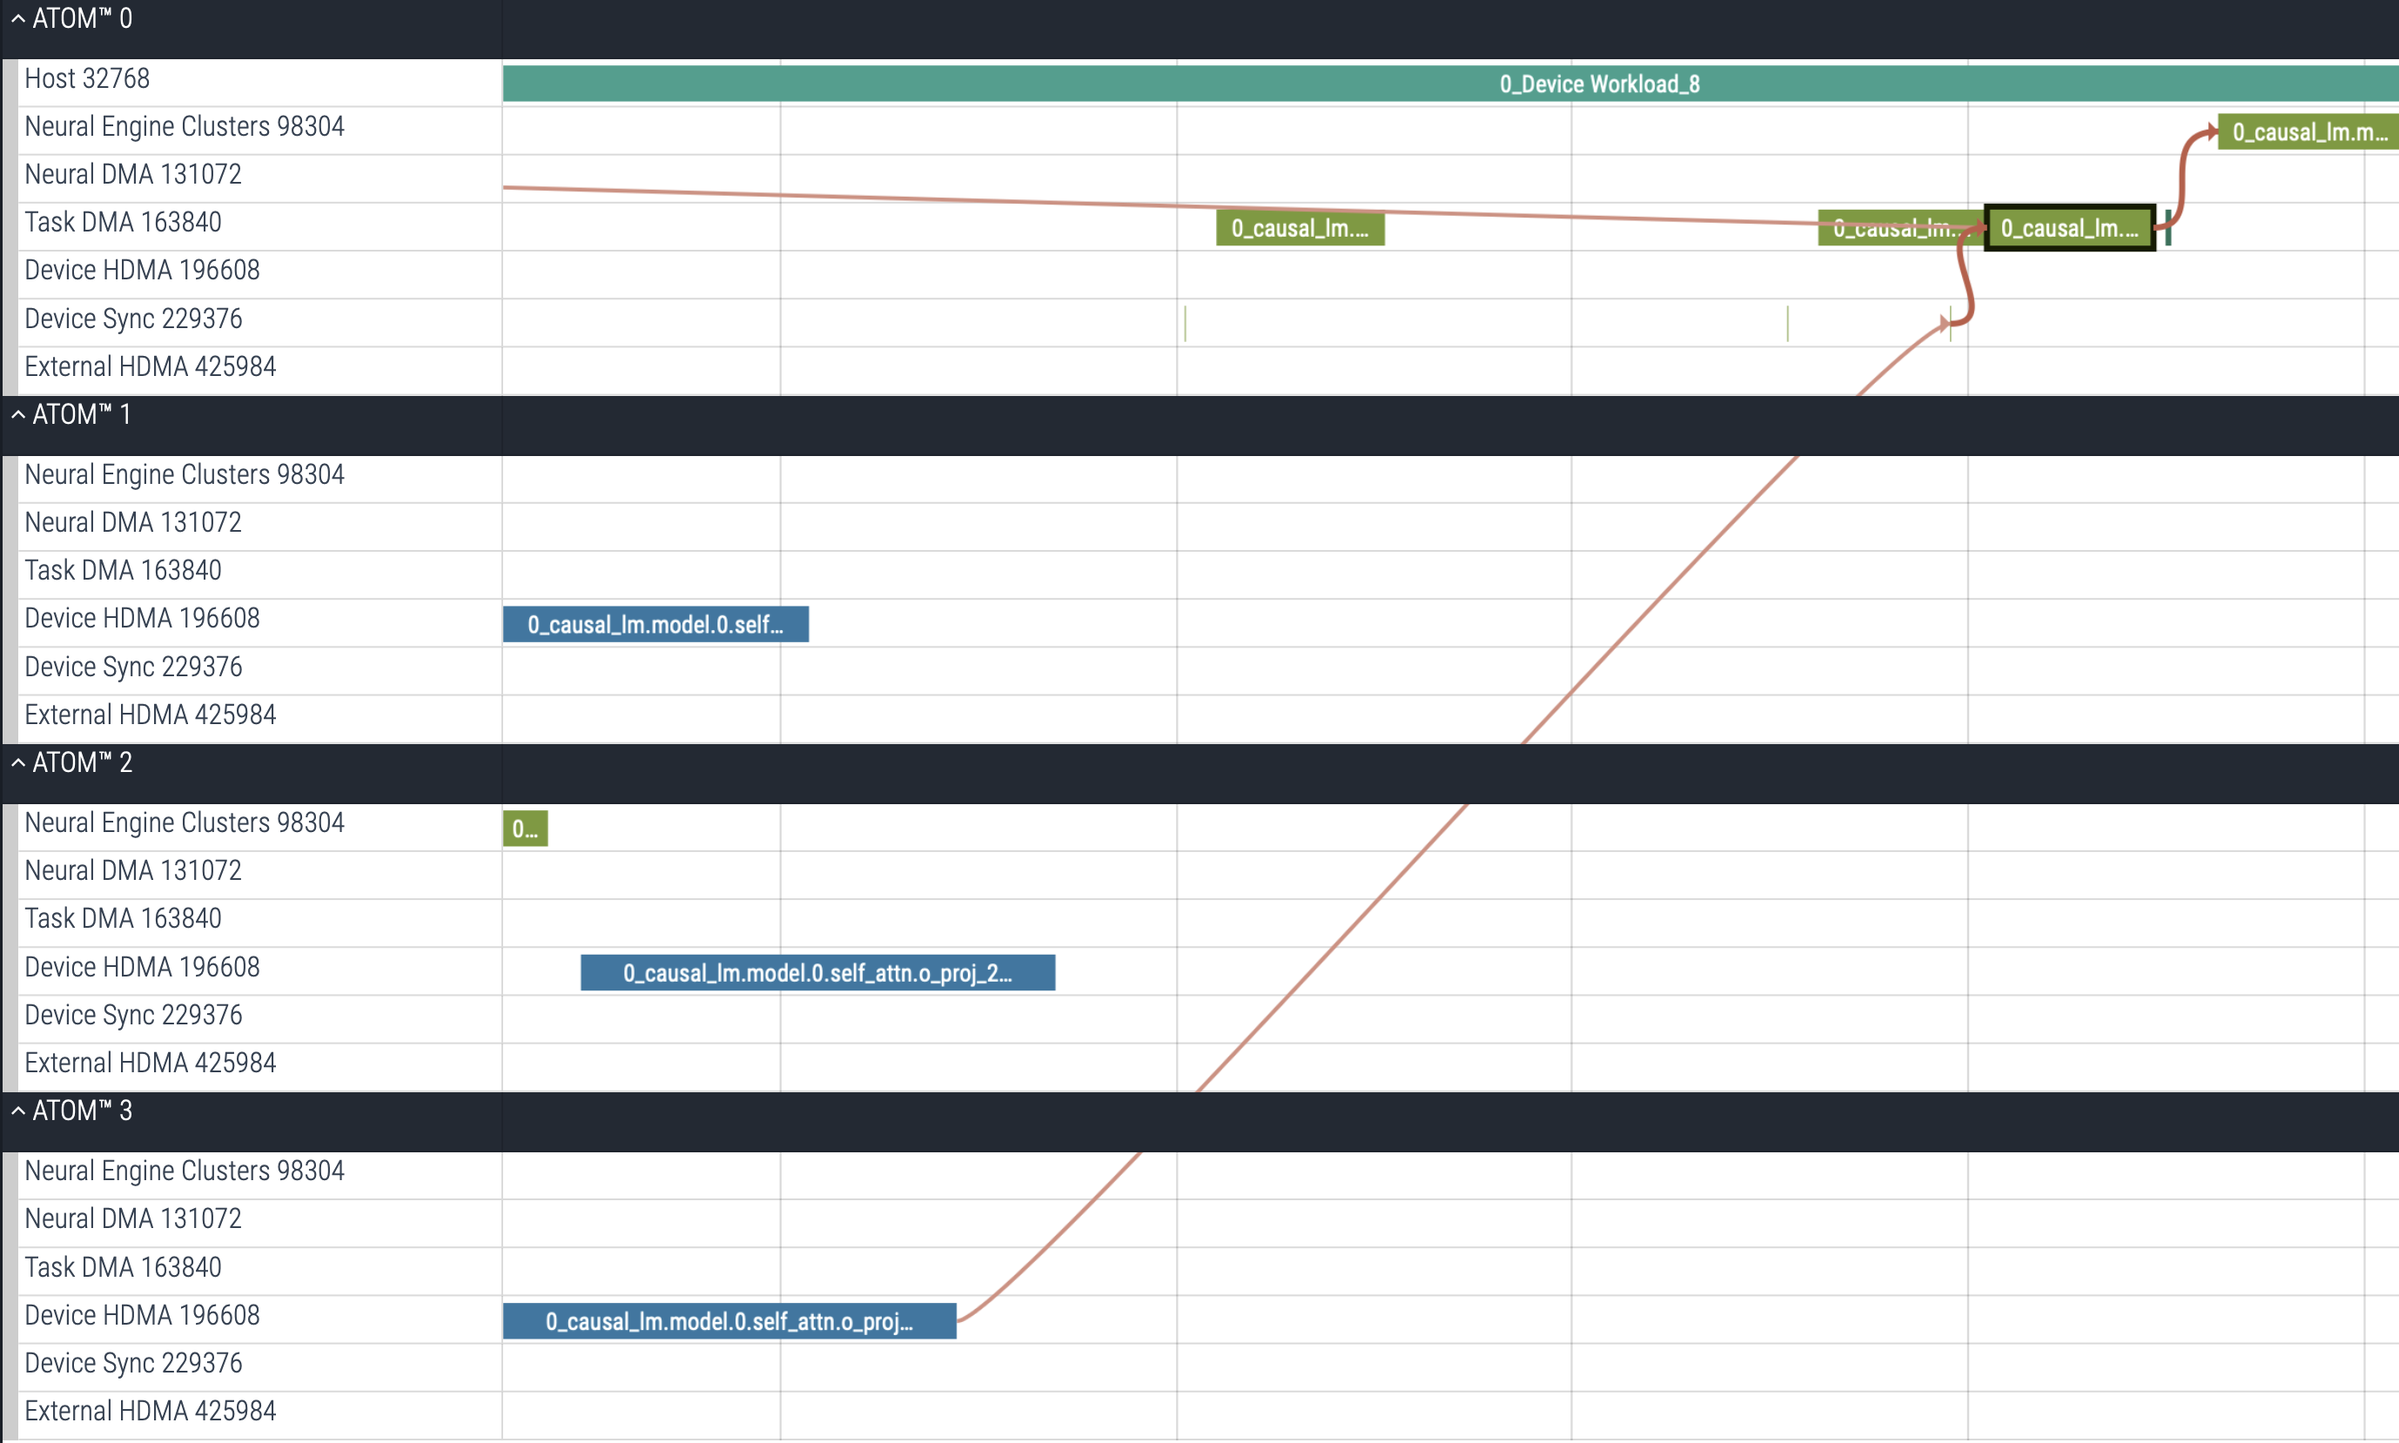
Task: Collapse the ATOM 2 group
Action: (17, 762)
